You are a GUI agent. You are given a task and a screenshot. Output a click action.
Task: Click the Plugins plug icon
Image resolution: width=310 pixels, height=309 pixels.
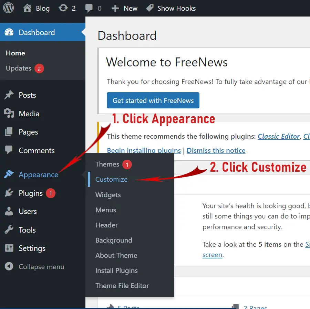tap(9, 193)
